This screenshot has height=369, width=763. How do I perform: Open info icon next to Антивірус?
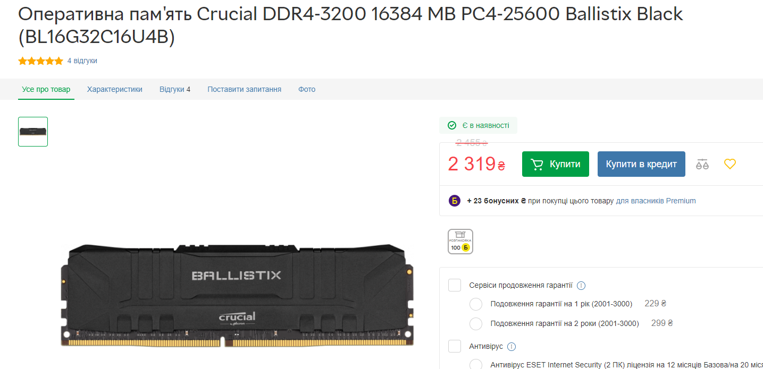(x=512, y=347)
